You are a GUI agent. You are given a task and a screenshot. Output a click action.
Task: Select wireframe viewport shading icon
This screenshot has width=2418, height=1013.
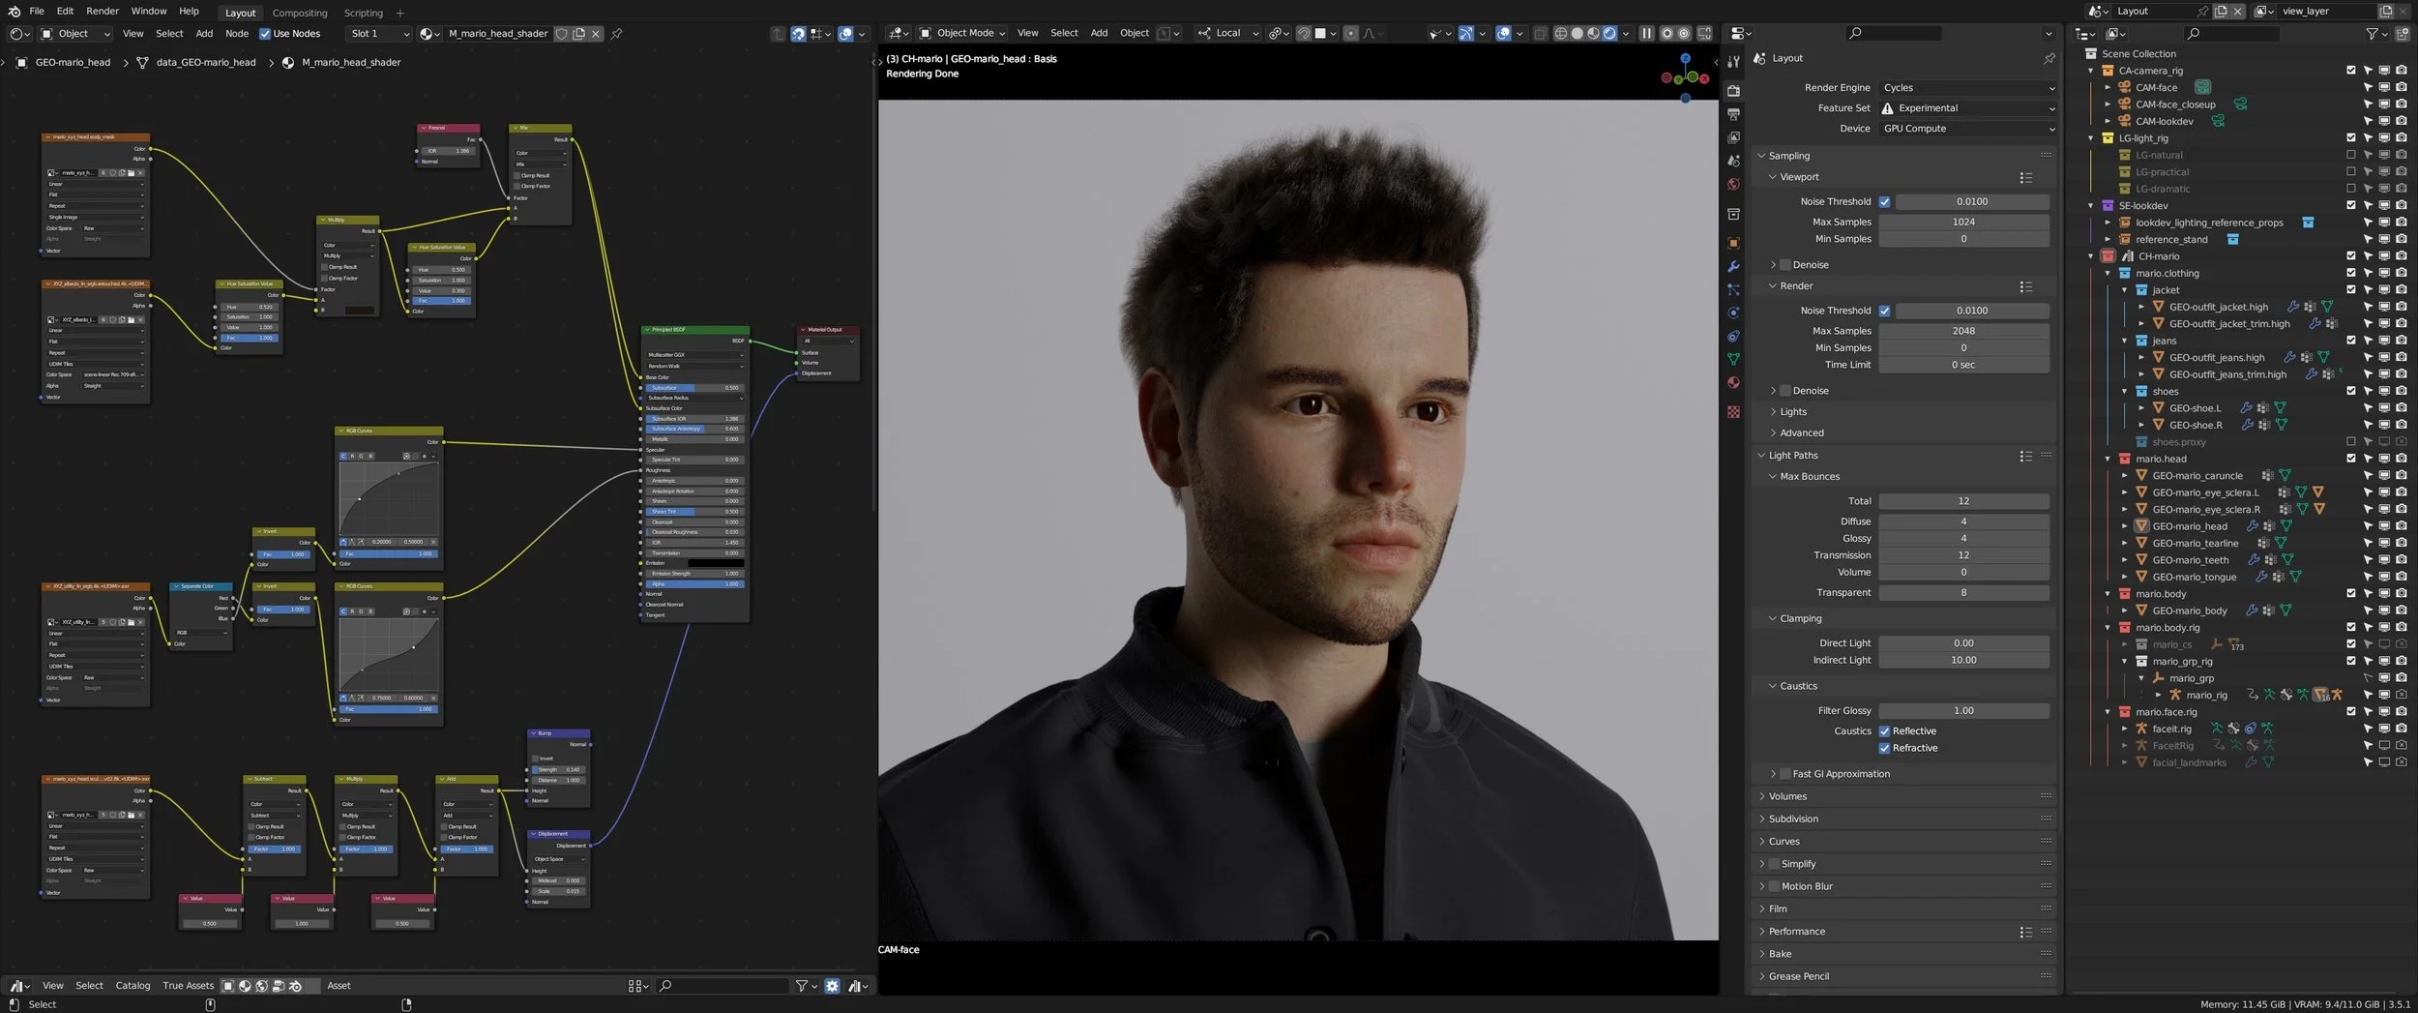pos(1560,33)
